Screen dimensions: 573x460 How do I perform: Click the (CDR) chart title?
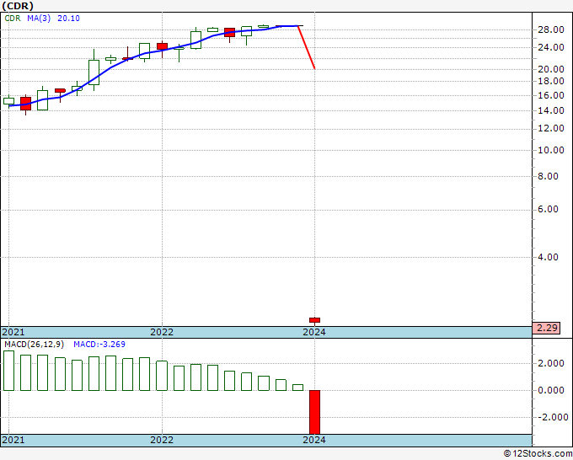[18, 6]
